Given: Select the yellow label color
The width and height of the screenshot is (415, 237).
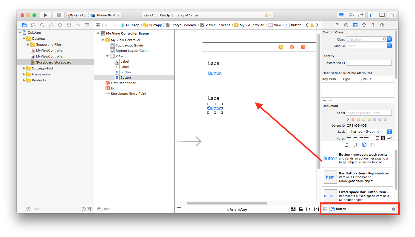Looking at the screenshot, I should click(364, 120).
